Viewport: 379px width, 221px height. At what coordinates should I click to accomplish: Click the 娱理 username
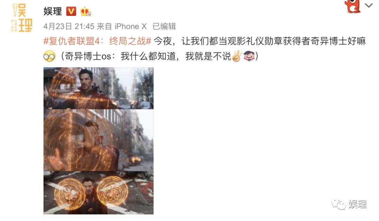[53, 11]
